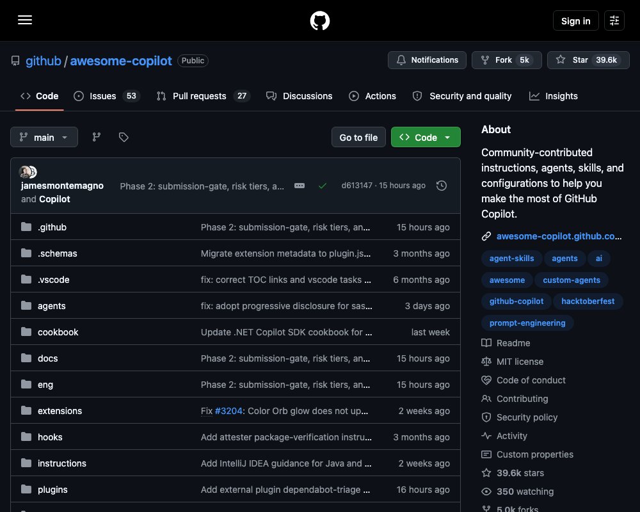Open commit history clock icon

click(441, 186)
